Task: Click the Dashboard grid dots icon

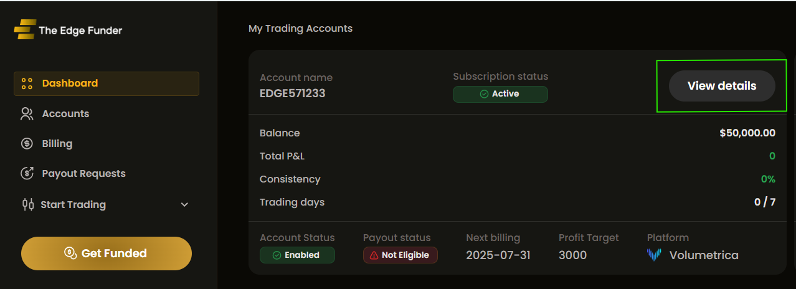Action: [x=27, y=83]
